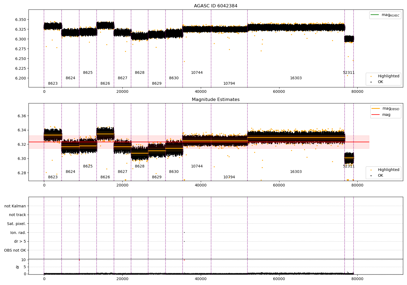Click obsid label 16303 in AGASC ID plot
Image resolution: width=407 pixels, height=285 pixels.
[296, 78]
